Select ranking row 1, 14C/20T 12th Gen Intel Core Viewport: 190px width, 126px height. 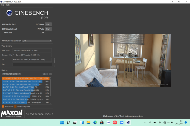pos(26,78)
